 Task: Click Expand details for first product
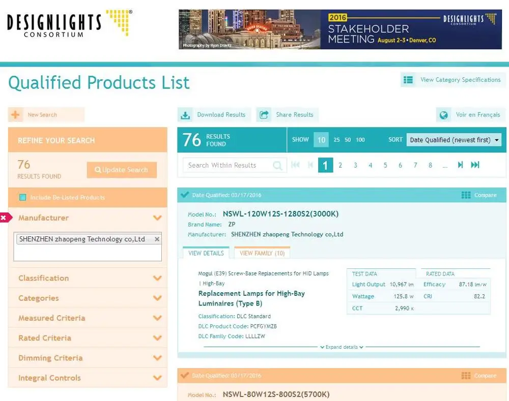(x=342, y=347)
